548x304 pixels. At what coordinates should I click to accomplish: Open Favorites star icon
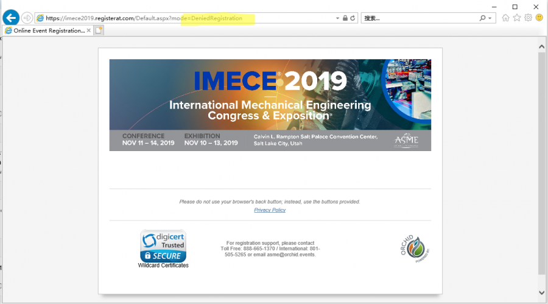pyautogui.click(x=517, y=18)
